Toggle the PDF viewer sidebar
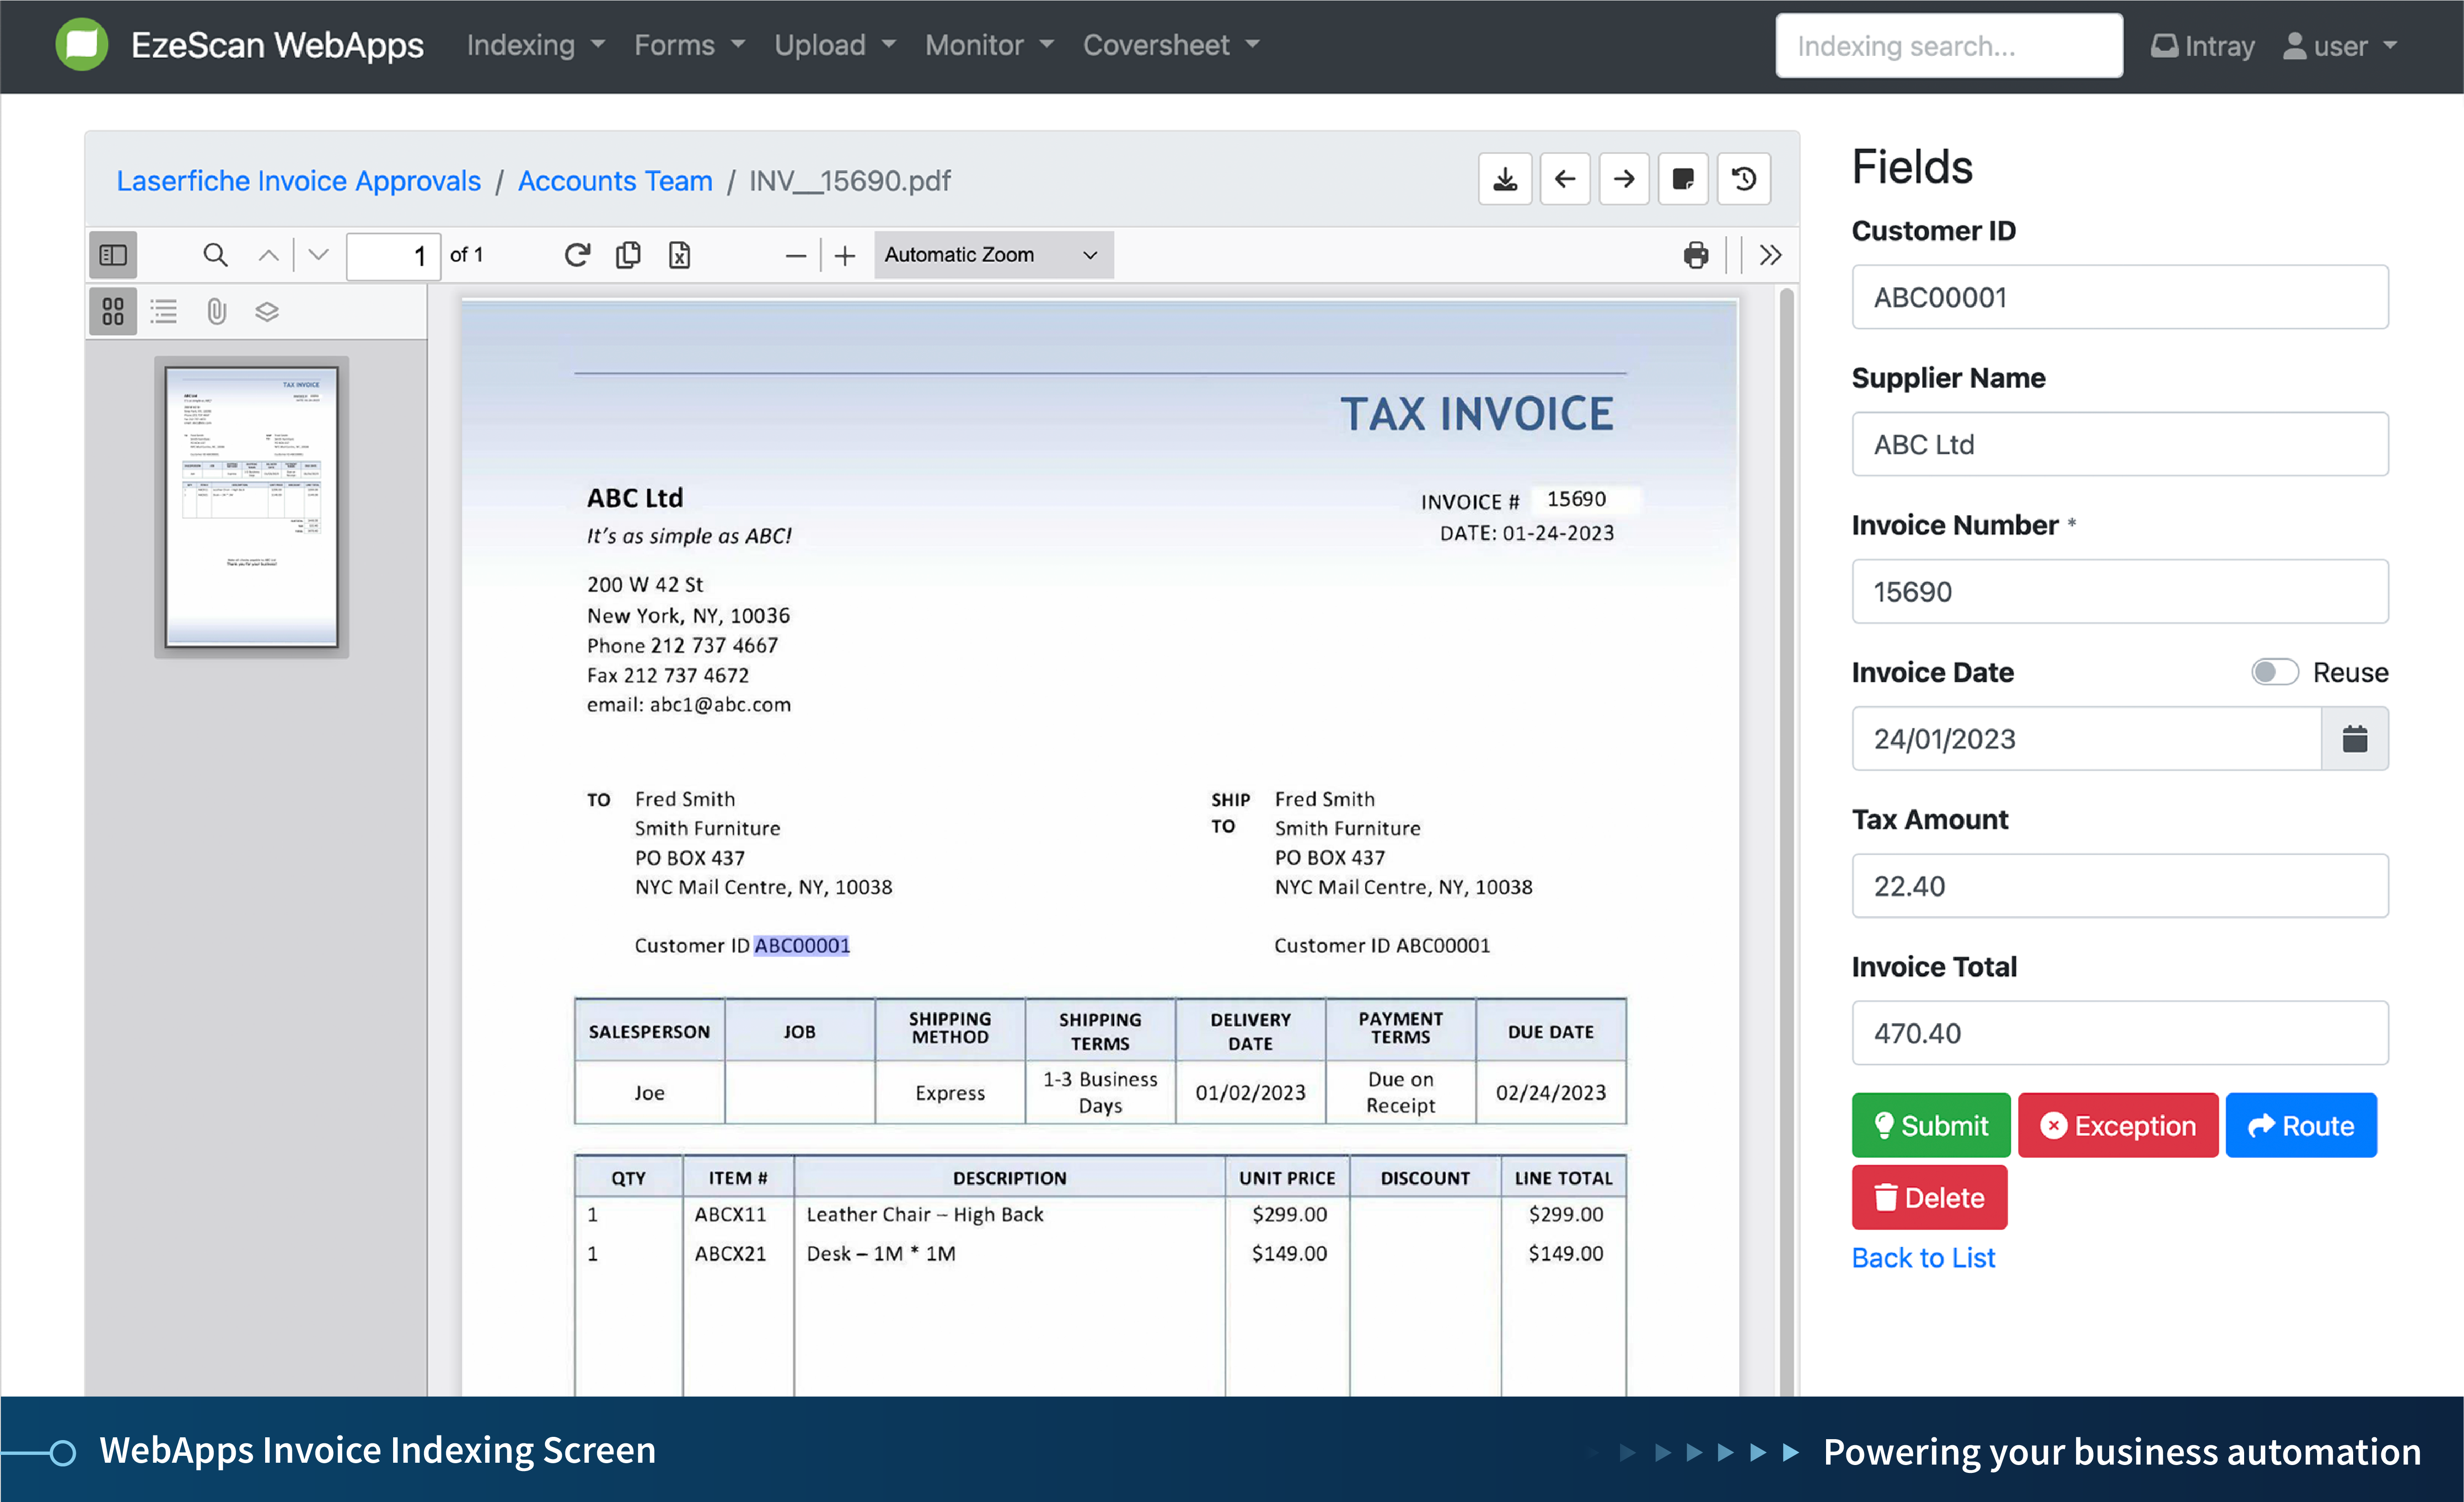Viewport: 2464px width, 1502px height. (x=113, y=255)
